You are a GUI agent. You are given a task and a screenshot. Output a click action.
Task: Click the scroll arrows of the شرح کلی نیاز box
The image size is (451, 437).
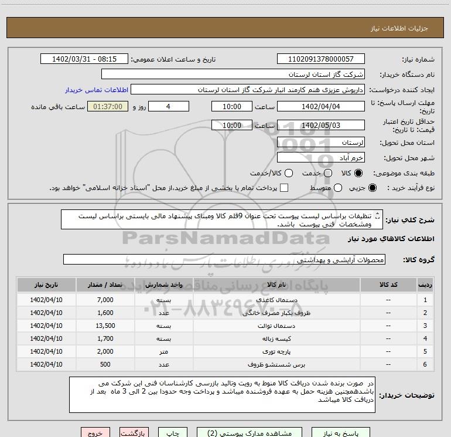pos(378,215)
